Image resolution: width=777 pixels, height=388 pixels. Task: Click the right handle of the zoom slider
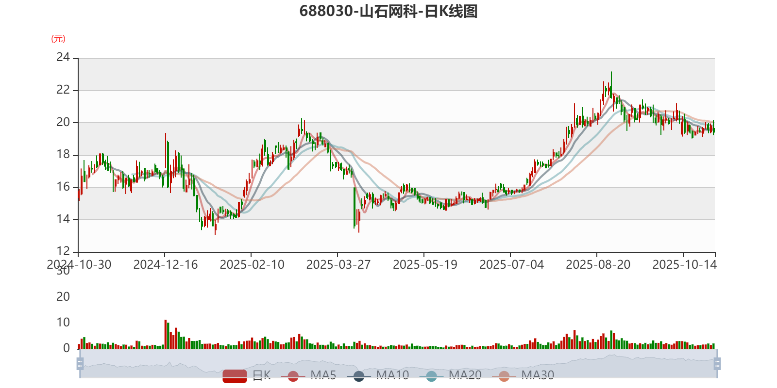(x=717, y=363)
